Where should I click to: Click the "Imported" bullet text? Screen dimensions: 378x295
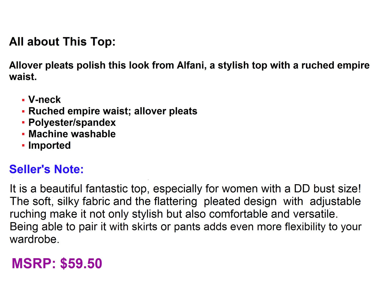tap(49, 146)
